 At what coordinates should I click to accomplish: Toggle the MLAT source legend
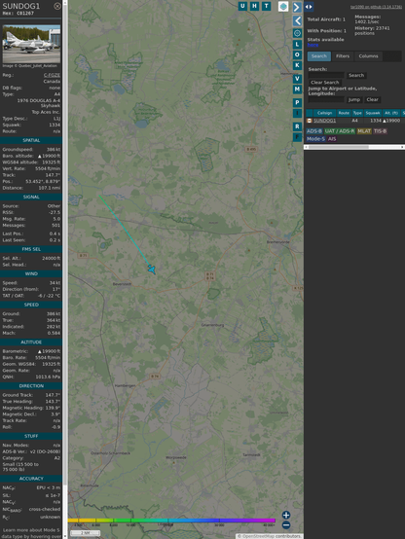364,131
